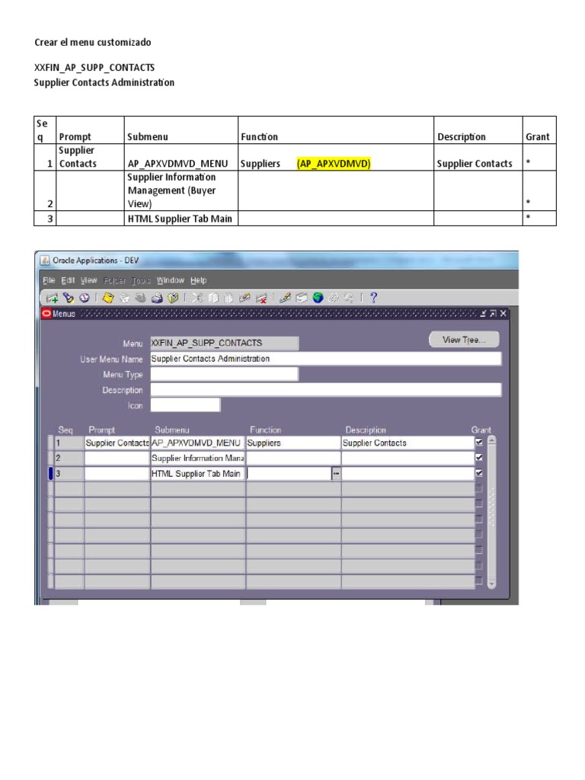
Task: Click Prompt cell 'Supplier Contacts' in row 1
Action: click(117, 443)
